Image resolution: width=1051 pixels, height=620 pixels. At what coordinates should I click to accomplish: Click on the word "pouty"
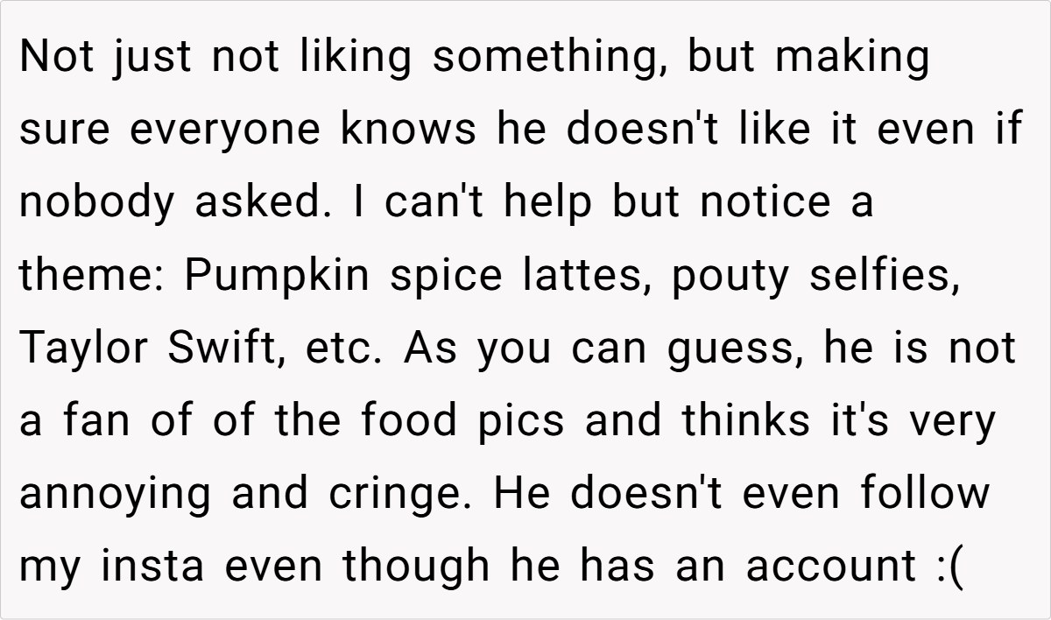click(731, 276)
